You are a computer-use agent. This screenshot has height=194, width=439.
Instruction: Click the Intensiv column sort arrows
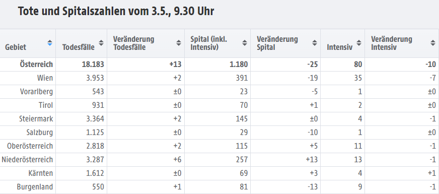(359, 43)
